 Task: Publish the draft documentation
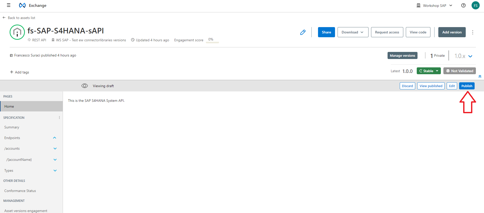pos(467,86)
